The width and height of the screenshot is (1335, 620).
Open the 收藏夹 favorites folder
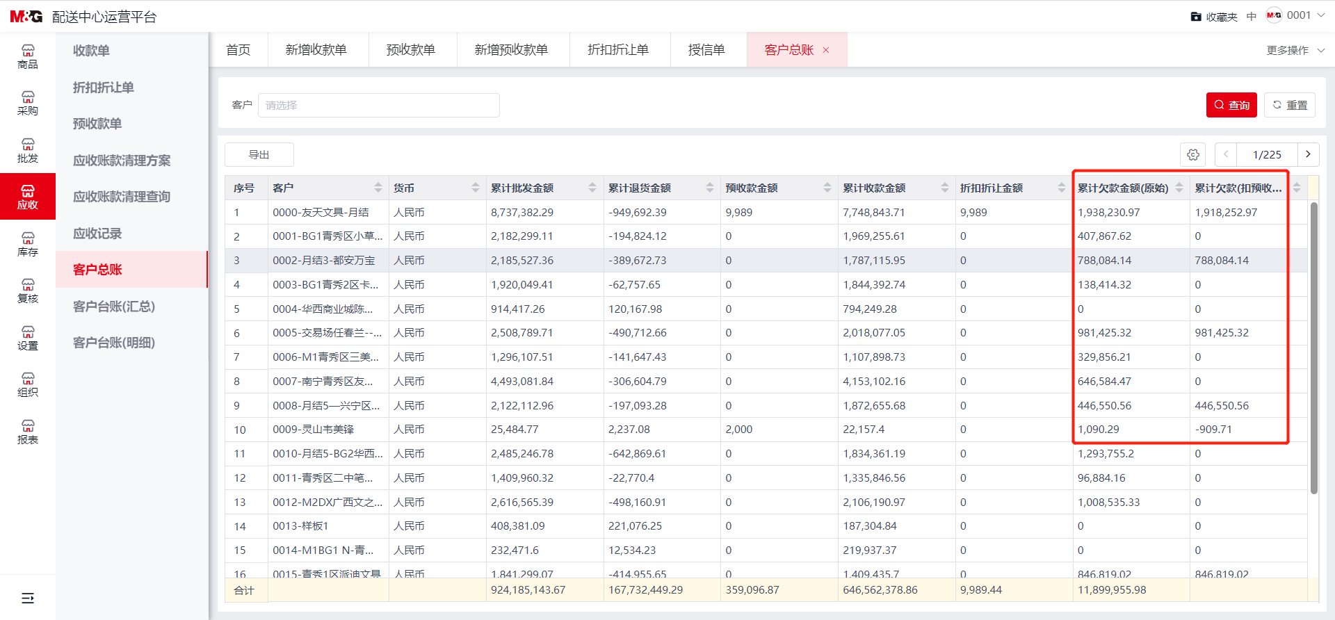point(1214,17)
